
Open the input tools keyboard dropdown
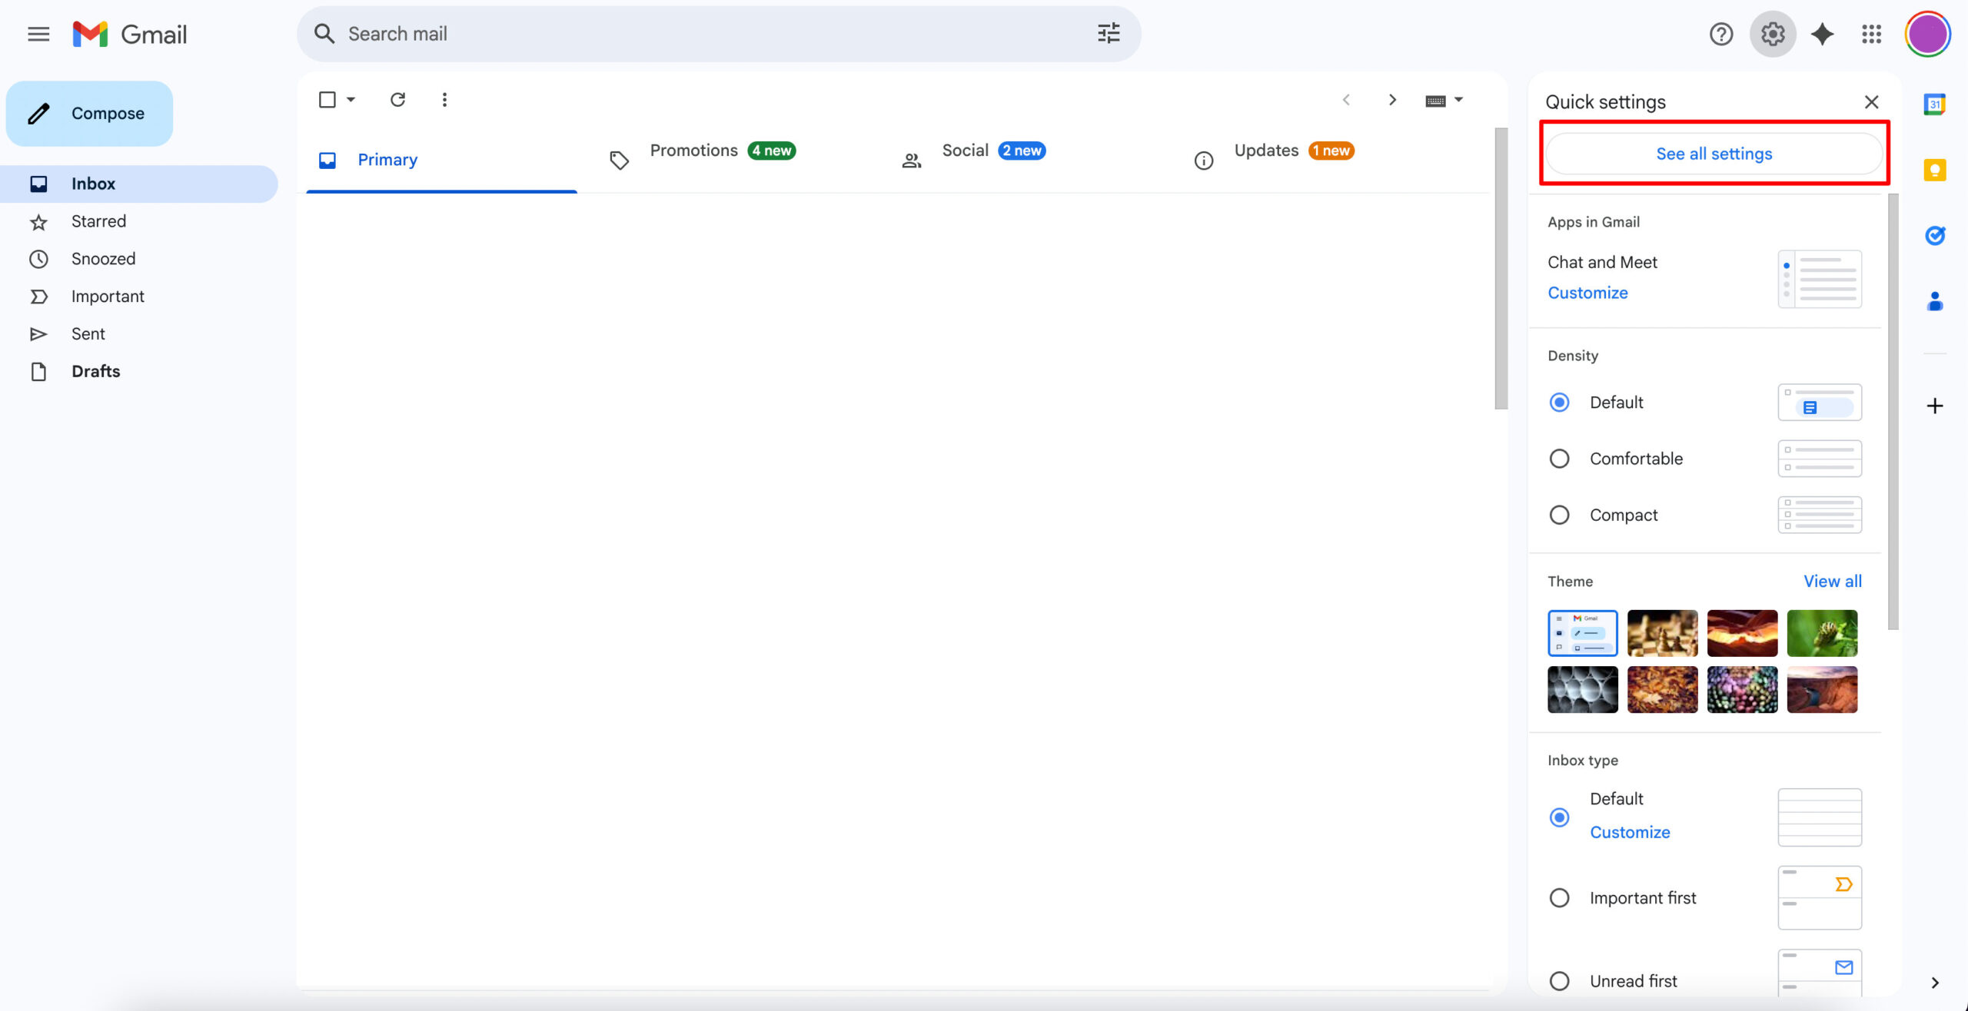1444,101
